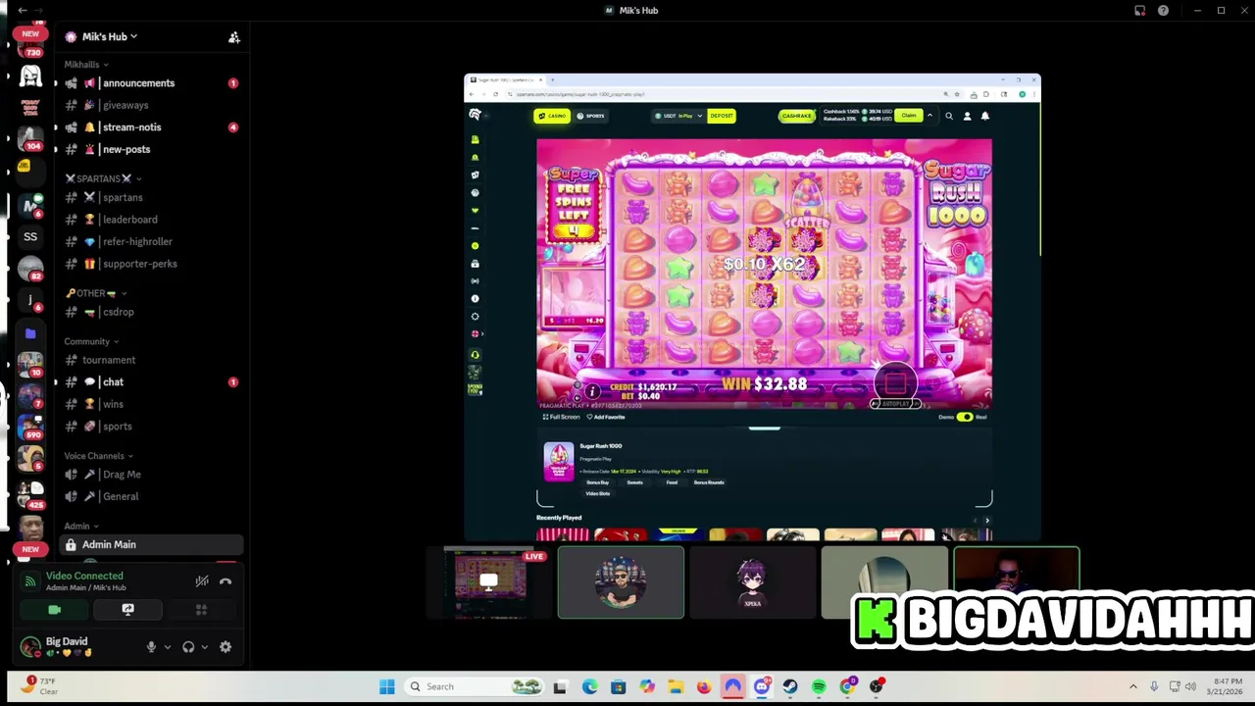Click the search icon in streamed casino header
Image resolution: width=1255 pixels, height=706 pixels.
[x=948, y=116]
